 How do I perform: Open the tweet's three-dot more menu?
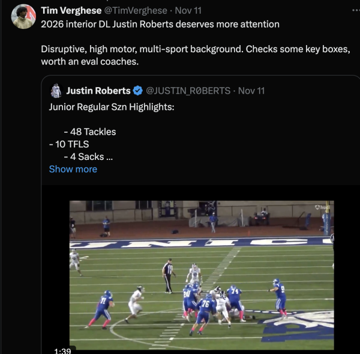[350, 11]
